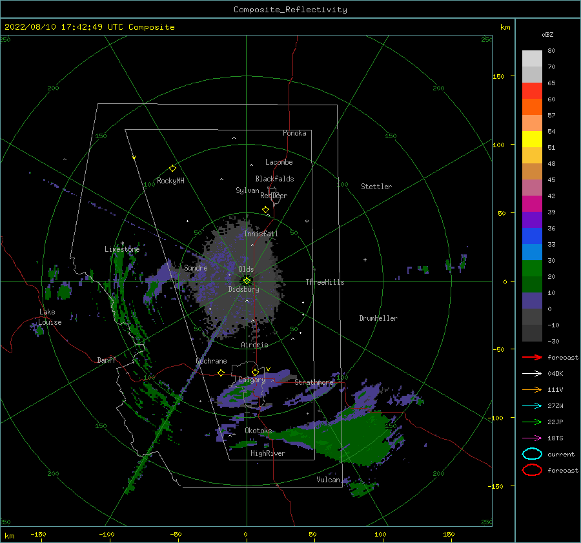Click the Cochrane city label
Screen dimensions: 581x543
click(211, 361)
